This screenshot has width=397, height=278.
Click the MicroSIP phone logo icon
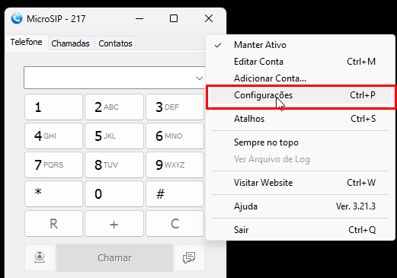17,18
